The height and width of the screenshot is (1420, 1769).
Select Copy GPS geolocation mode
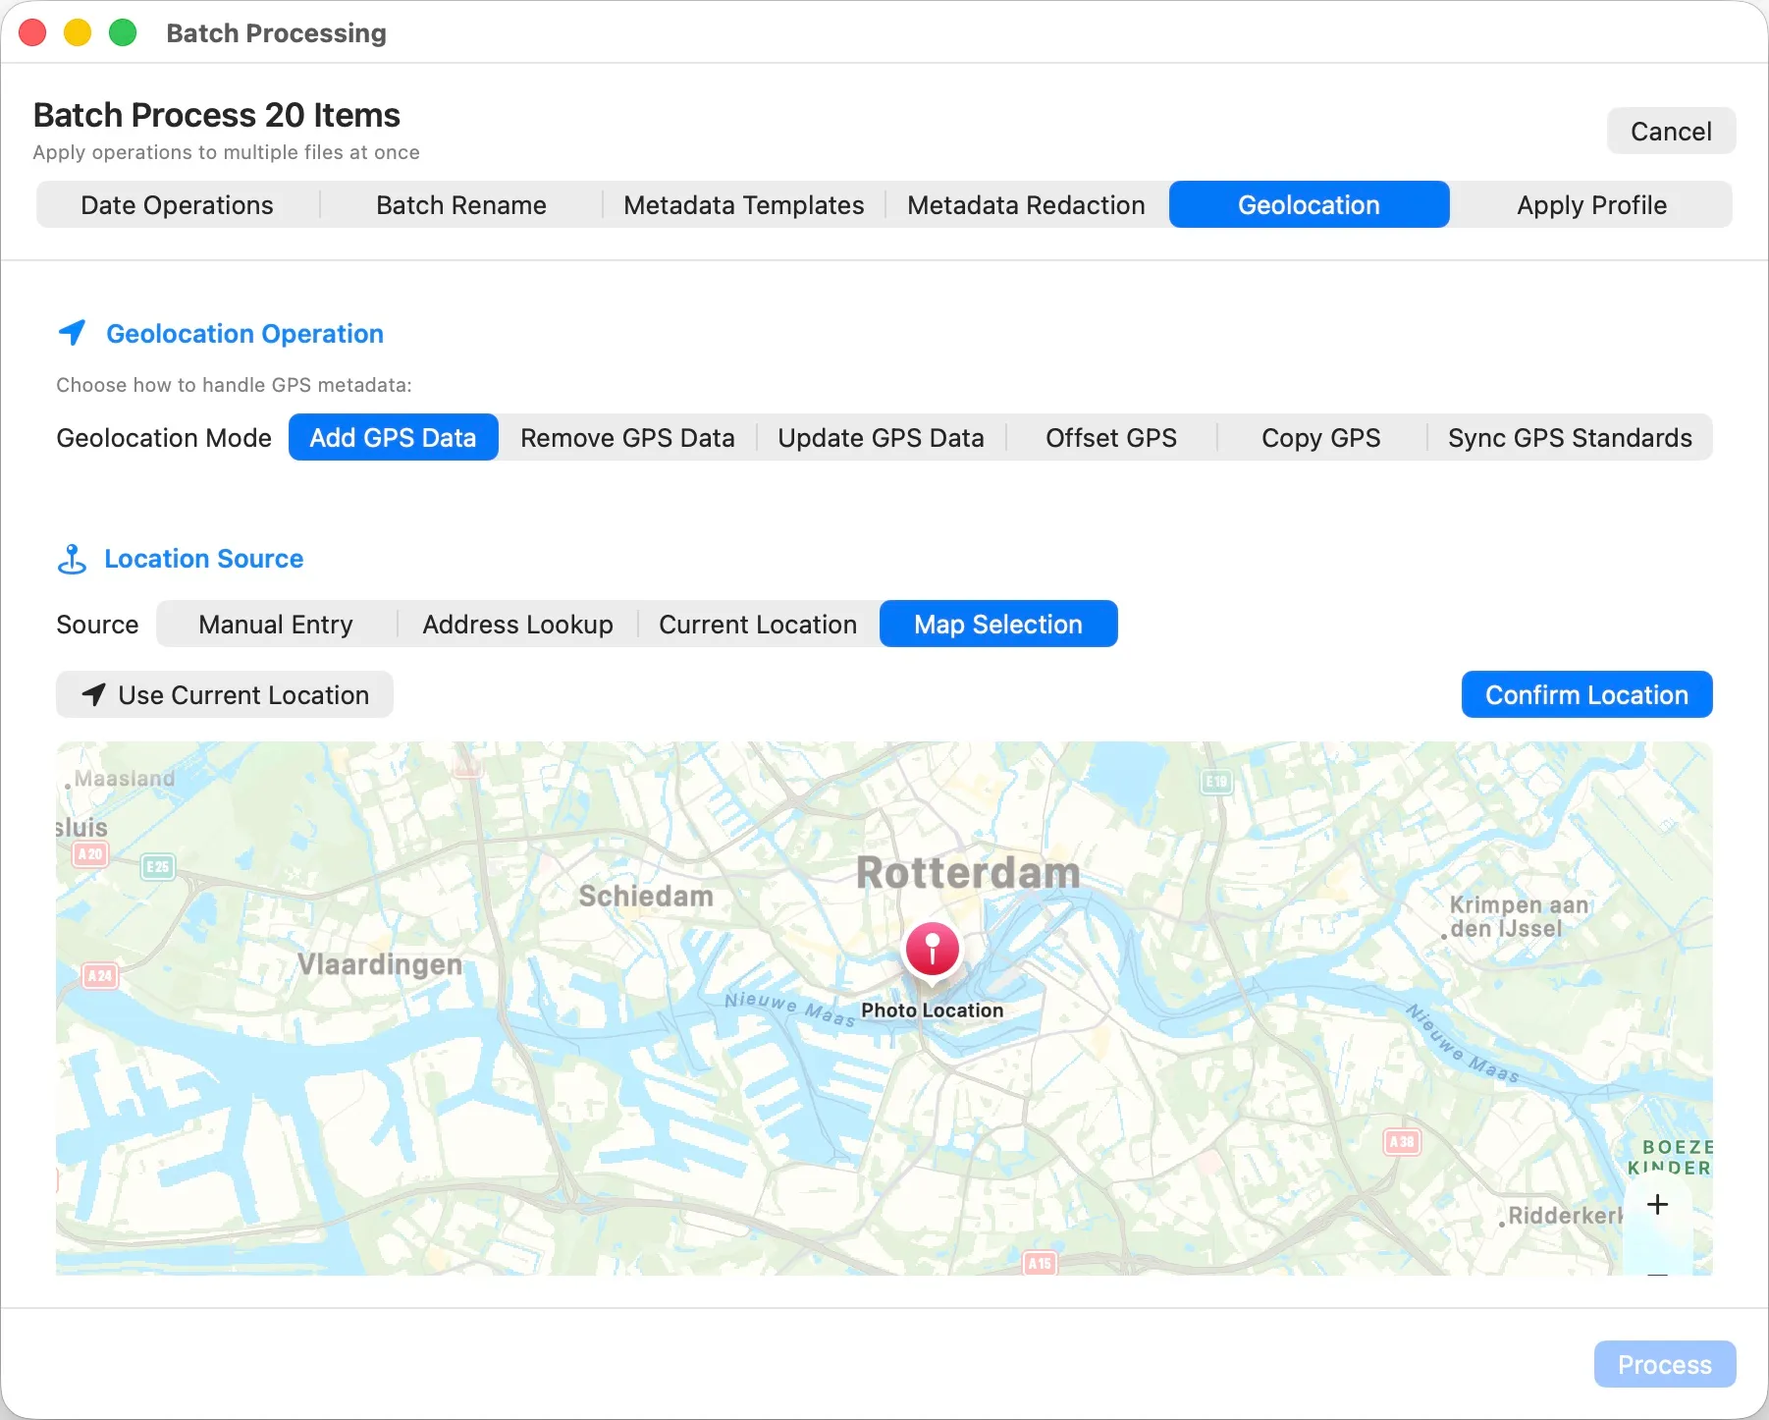[x=1320, y=437]
